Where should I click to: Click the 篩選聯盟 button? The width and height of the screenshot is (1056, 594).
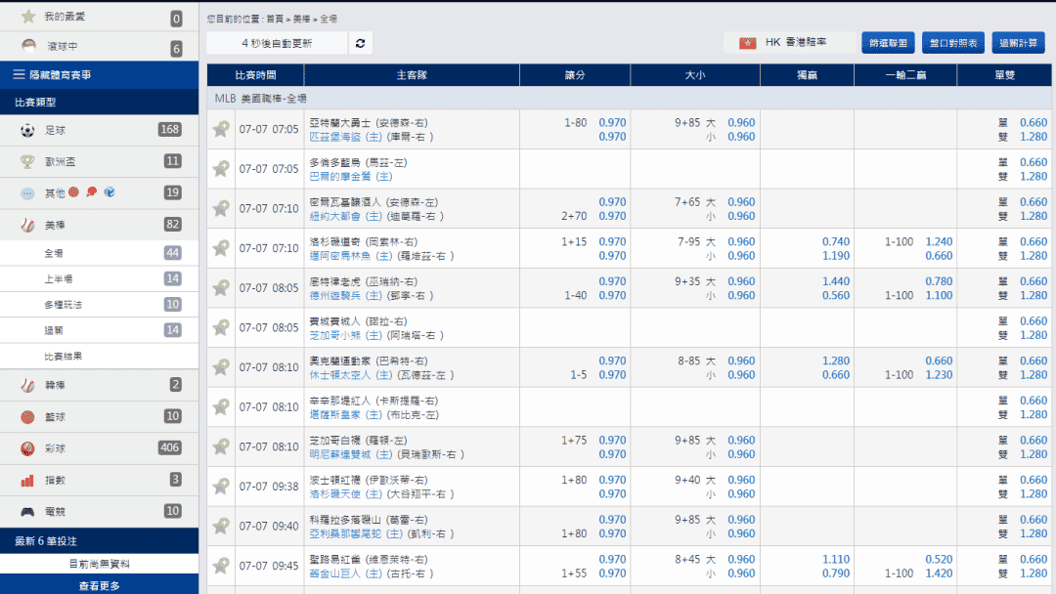click(x=888, y=42)
